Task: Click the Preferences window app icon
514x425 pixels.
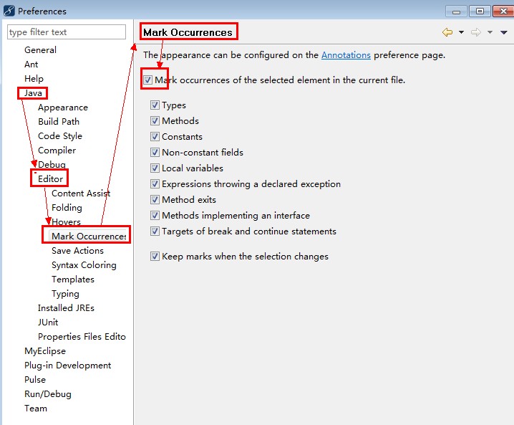Action: 9,11
